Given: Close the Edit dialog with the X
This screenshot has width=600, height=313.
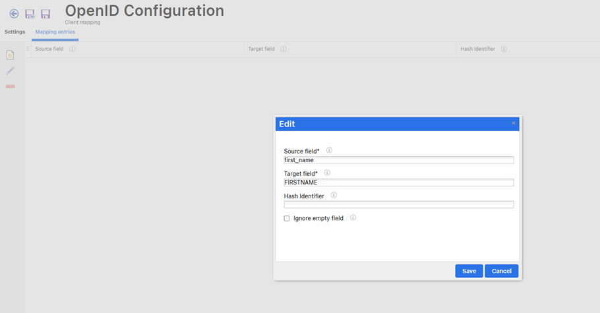Looking at the screenshot, I should coord(514,123).
